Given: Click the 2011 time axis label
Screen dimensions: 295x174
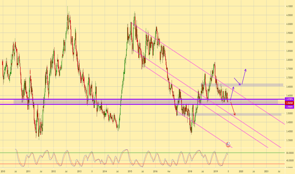Looking at the screenshot, I should point(28,171).
